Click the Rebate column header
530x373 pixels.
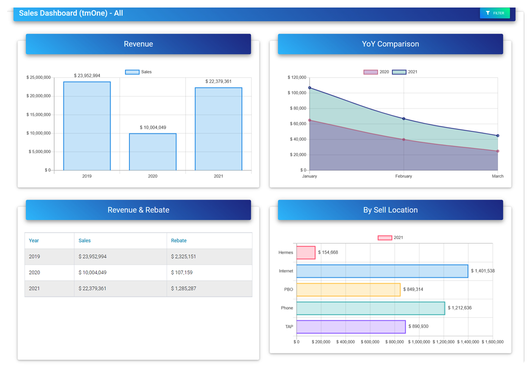(x=179, y=241)
